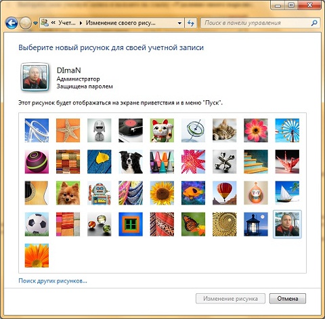Screen dimensions: 325x319
Task: Click the 'Изменение своего рису...' breadcrumb
Action: click(x=121, y=23)
